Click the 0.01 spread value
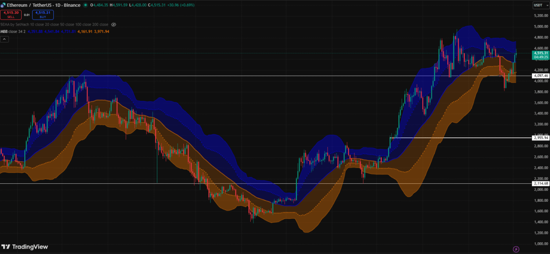Image resolution: width=550 pixels, height=254 pixels. click(x=27, y=15)
